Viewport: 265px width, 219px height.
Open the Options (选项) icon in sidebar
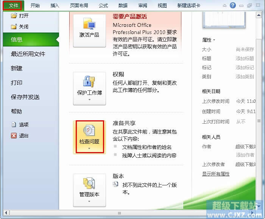pos(14,124)
